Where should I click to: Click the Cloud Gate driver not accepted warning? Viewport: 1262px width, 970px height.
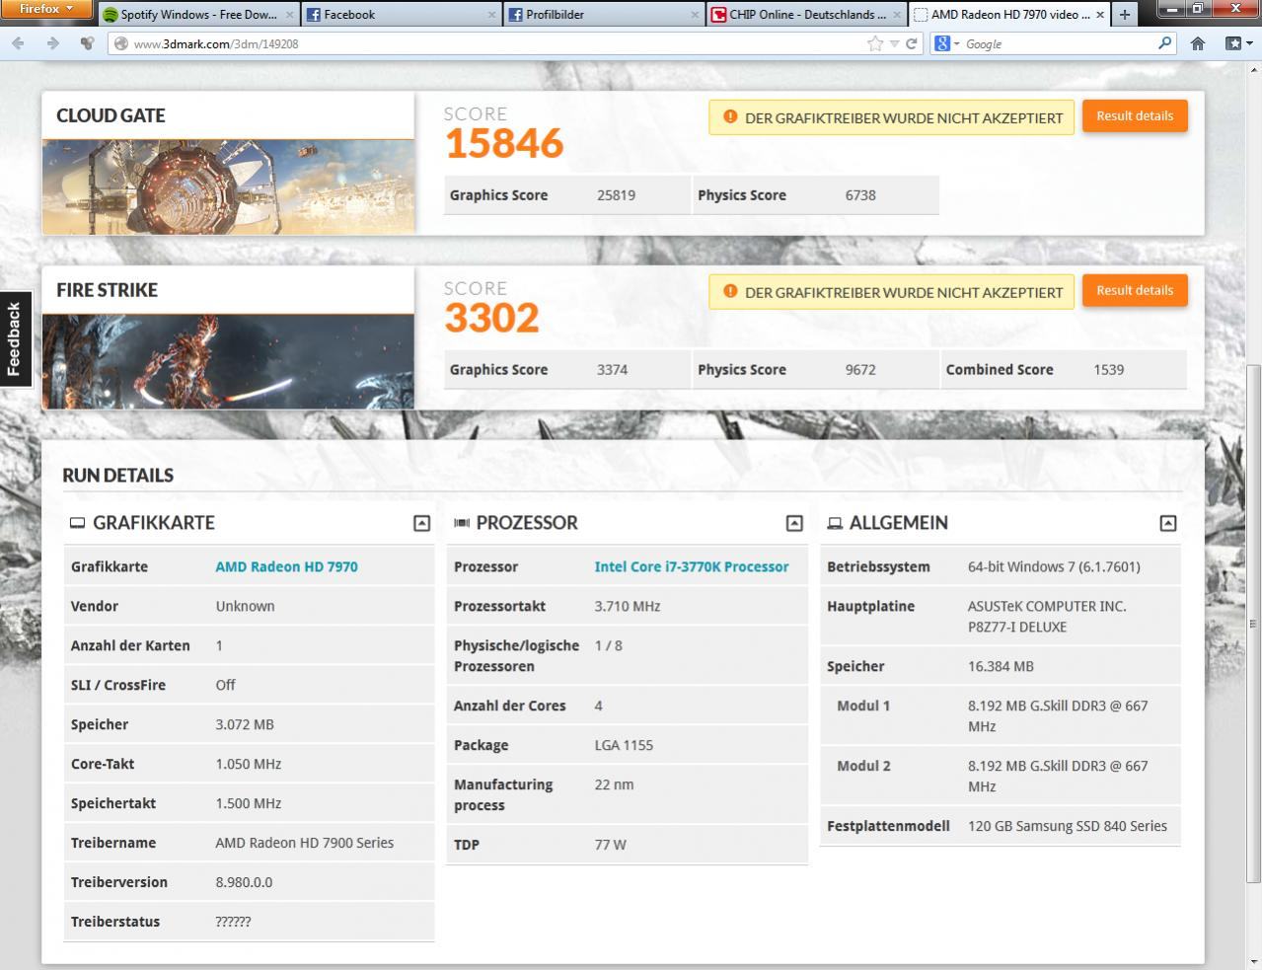[x=891, y=117]
